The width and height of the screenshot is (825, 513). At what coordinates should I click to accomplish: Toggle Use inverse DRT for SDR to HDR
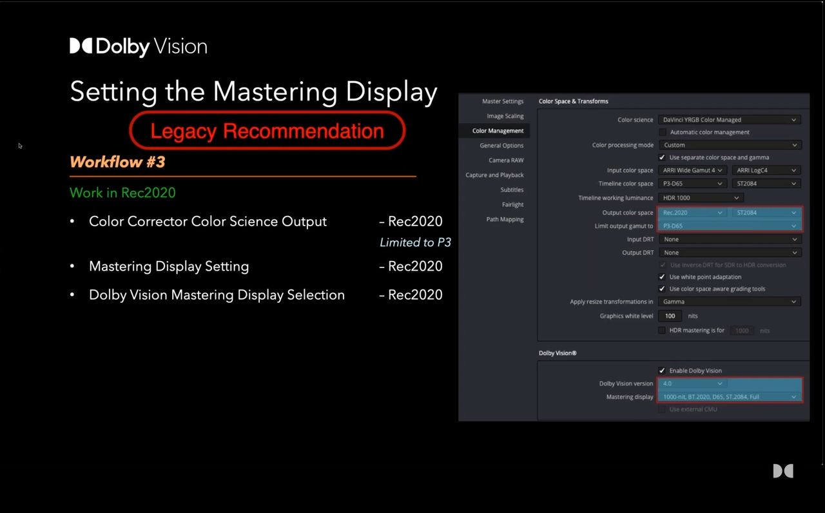(662, 265)
